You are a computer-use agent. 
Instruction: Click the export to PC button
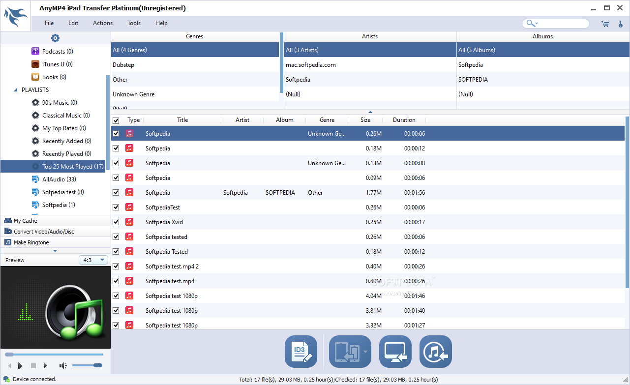(395, 352)
